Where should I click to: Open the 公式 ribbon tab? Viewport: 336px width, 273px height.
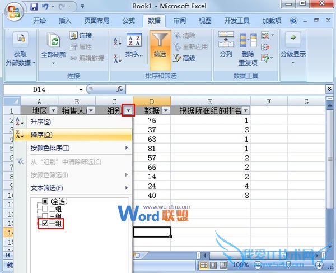[x=129, y=21]
